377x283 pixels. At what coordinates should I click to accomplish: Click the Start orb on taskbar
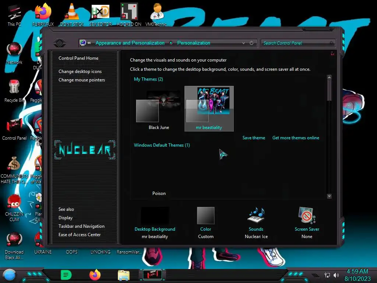[x=10, y=275]
